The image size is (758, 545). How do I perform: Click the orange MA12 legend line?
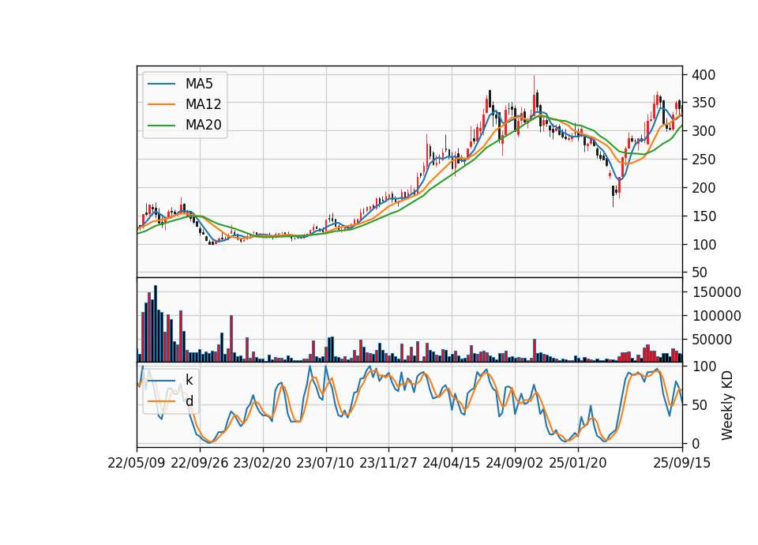point(161,104)
